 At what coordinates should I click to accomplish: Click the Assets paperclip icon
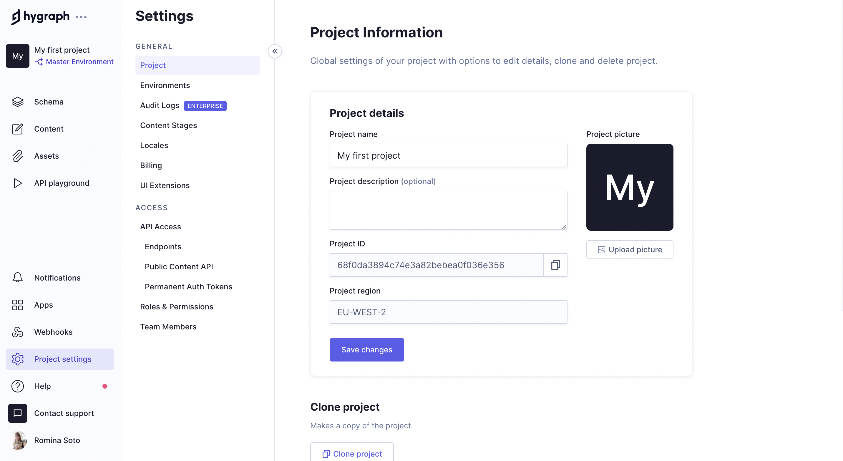pos(18,156)
